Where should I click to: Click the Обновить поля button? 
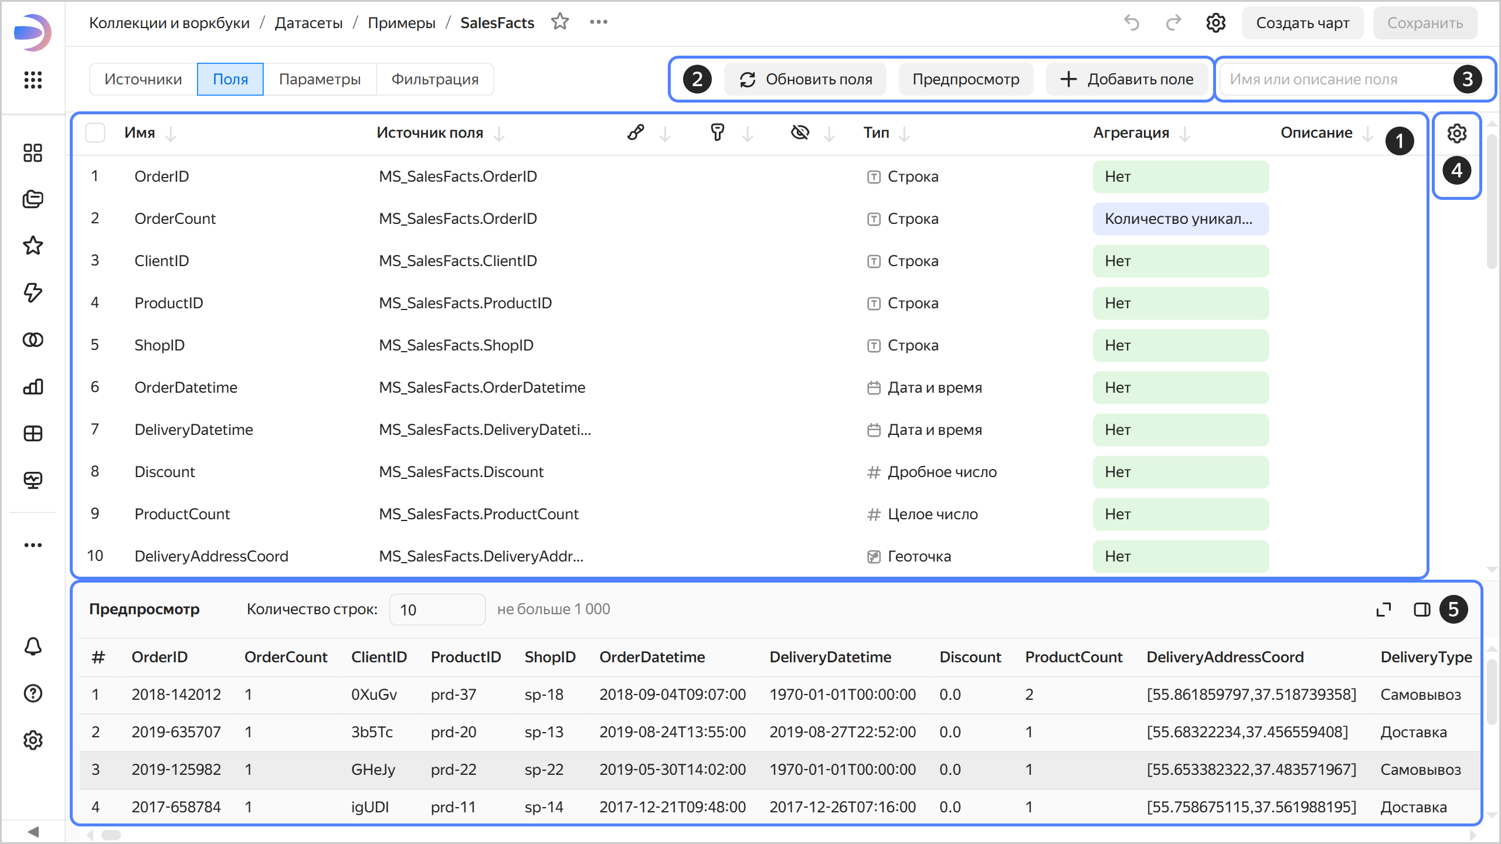click(x=805, y=79)
